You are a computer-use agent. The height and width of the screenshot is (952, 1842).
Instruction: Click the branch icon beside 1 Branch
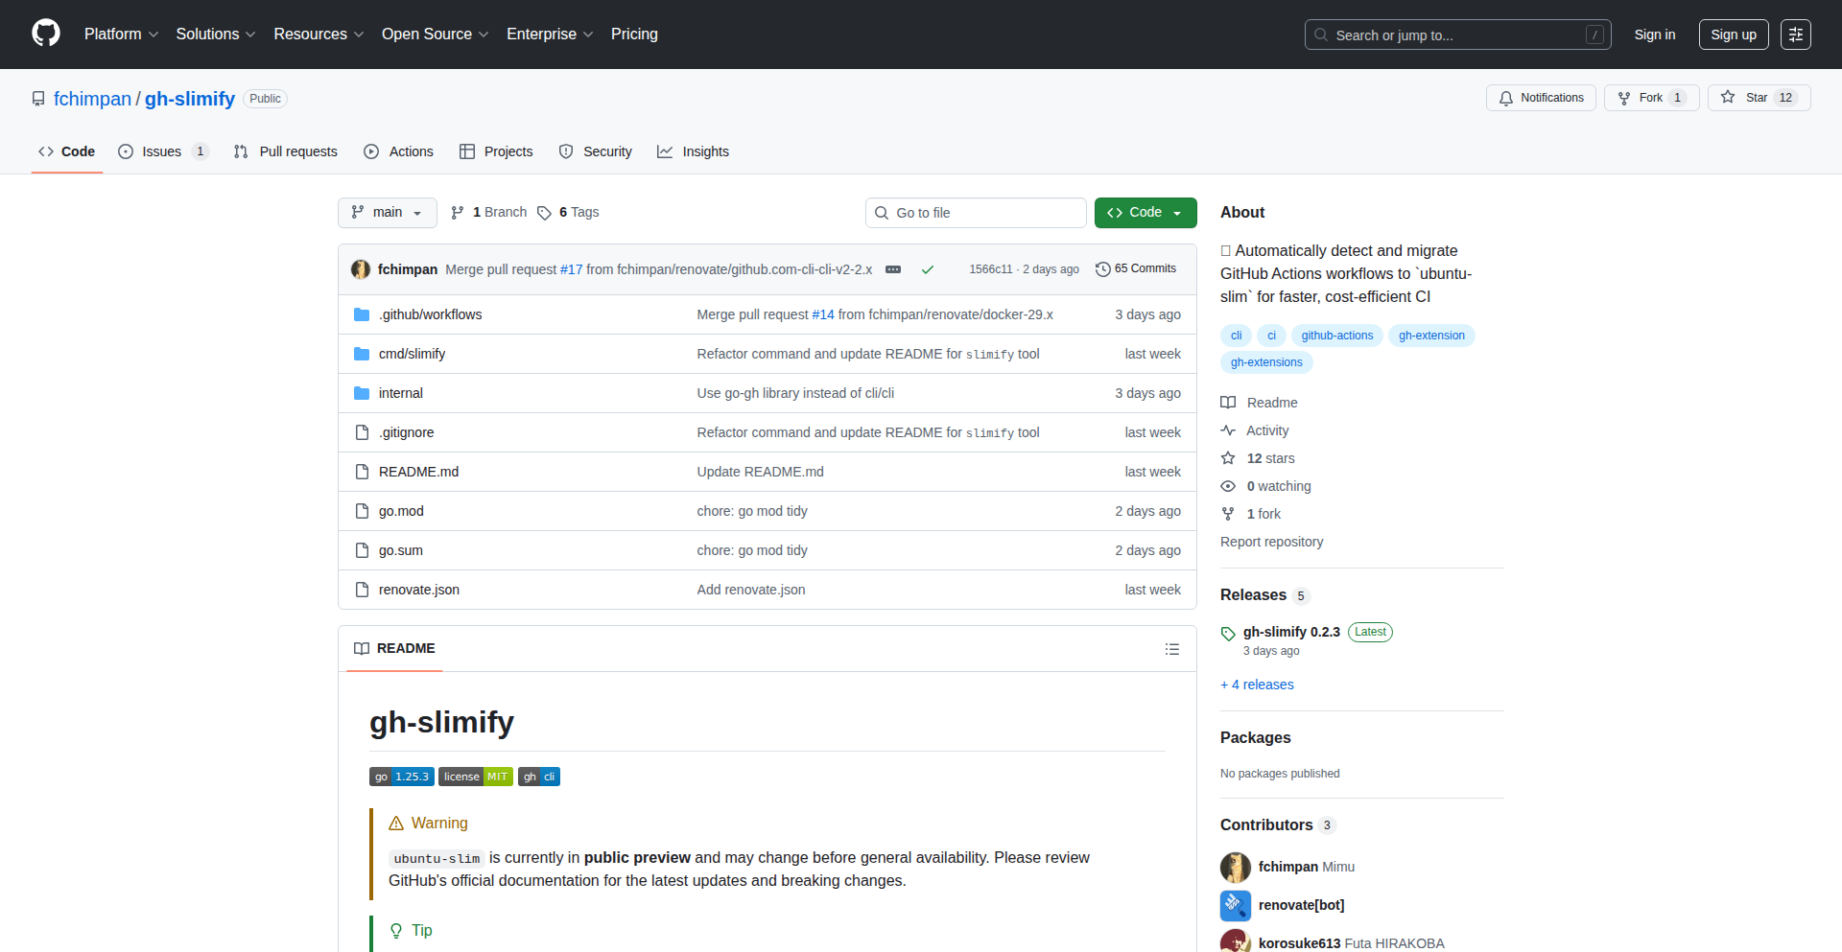click(x=457, y=212)
